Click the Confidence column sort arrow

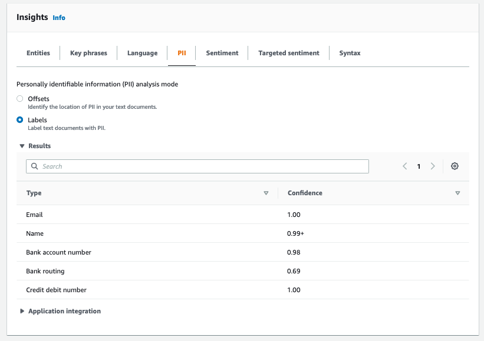tap(457, 193)
